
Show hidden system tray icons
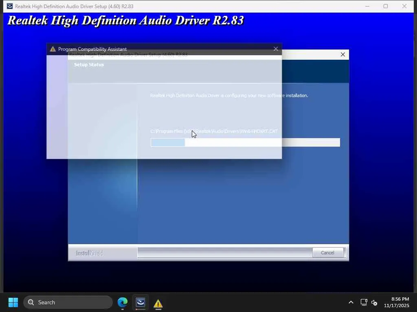[x=351, y=302]
